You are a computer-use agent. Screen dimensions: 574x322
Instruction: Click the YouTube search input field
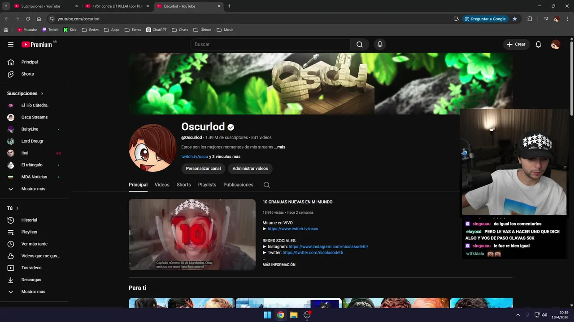pos(270,44)
